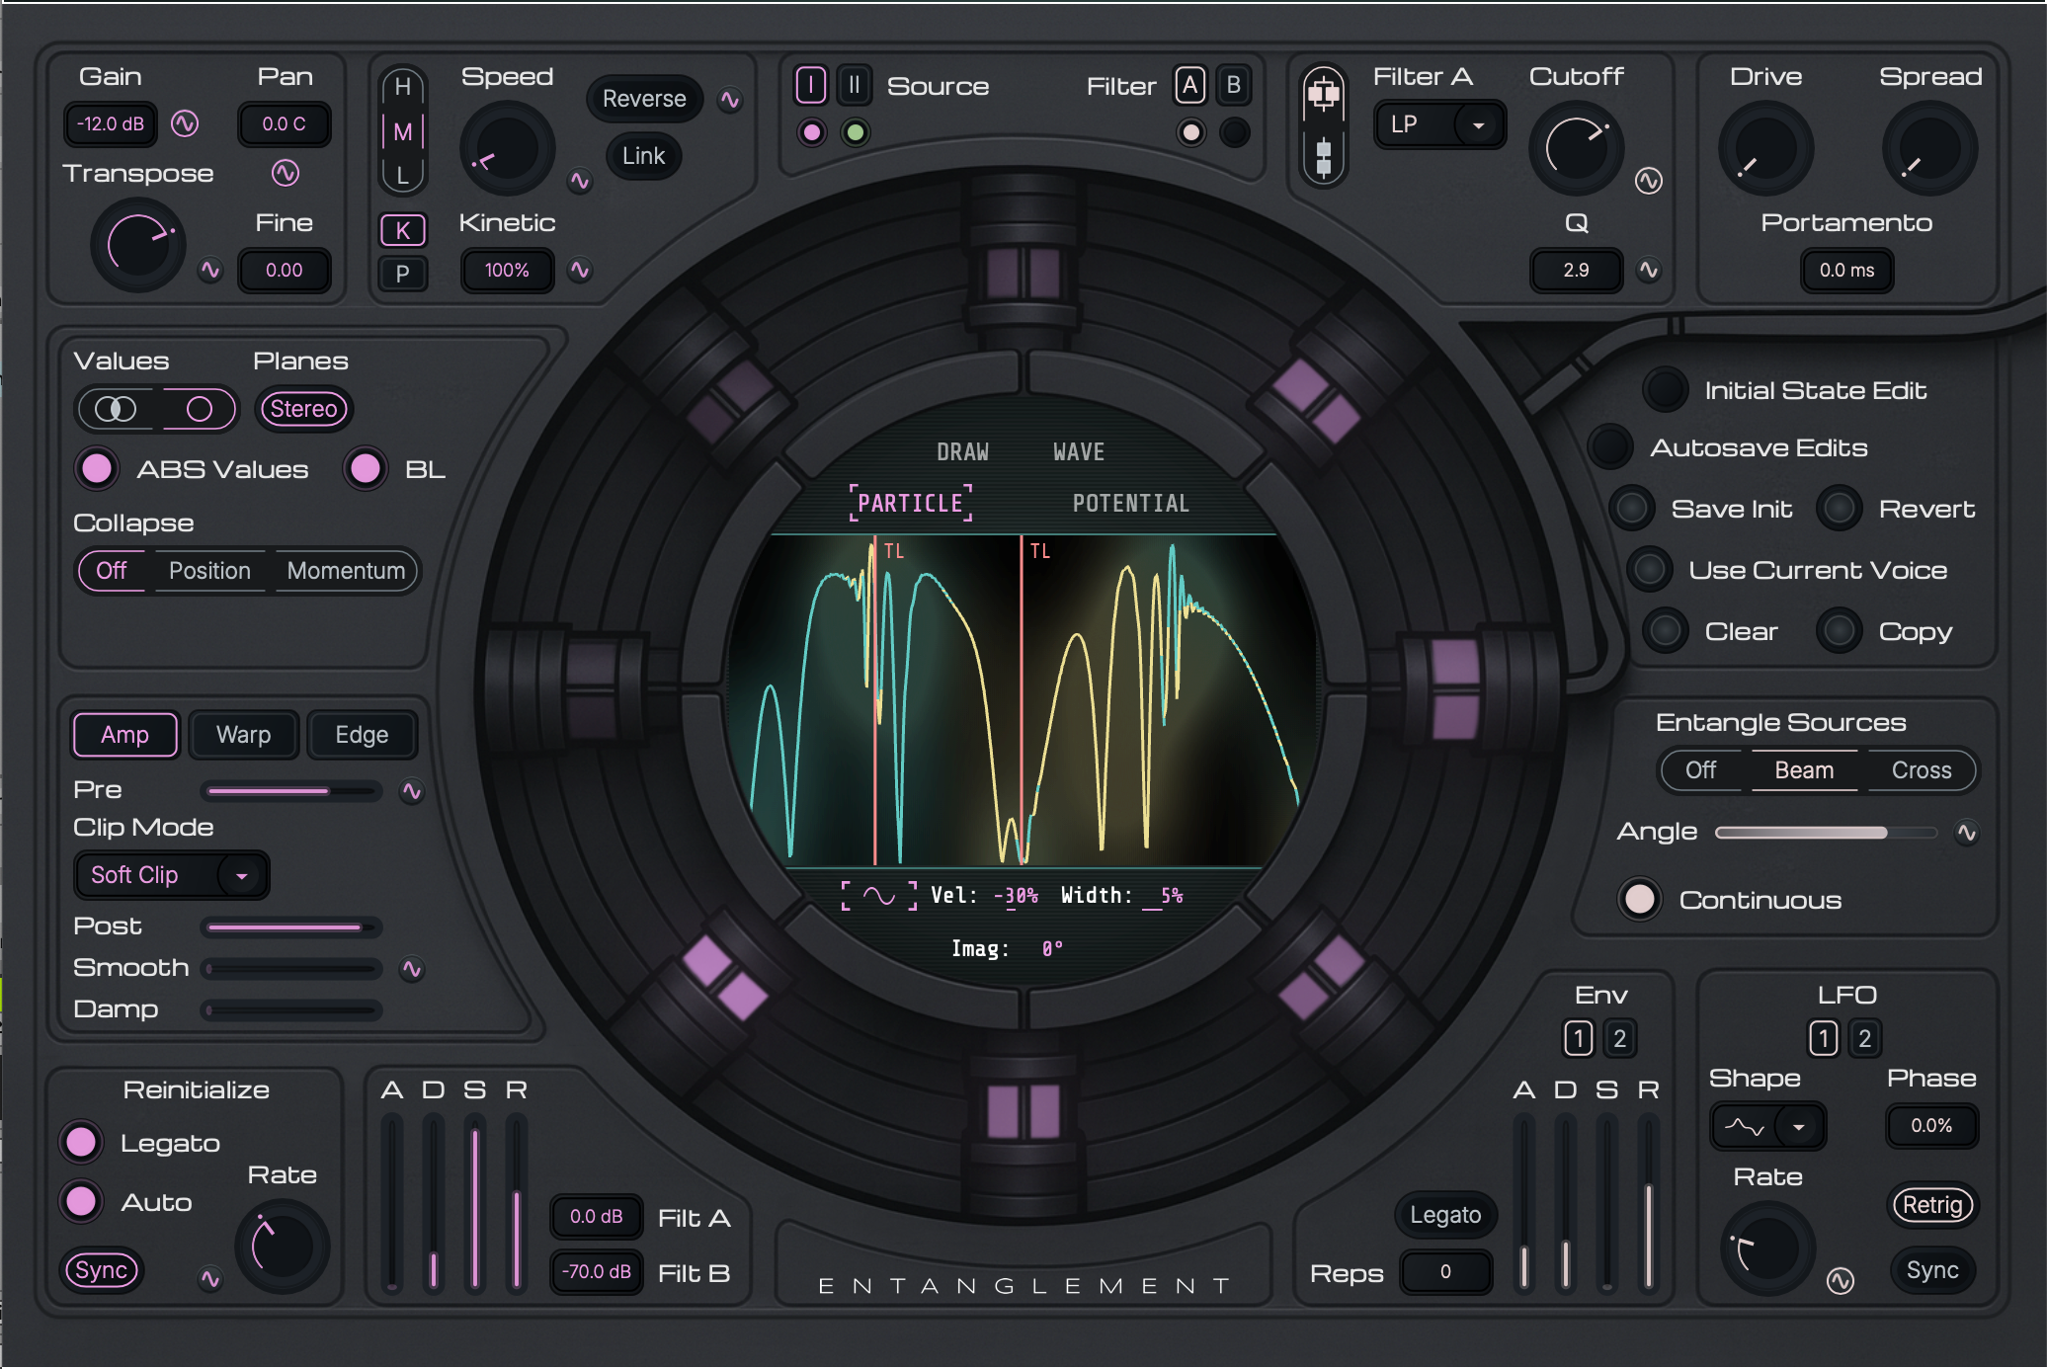The width and height of the screenshot is (2047, 1369).
Task: Select the single circle Values icon
Action: pyautogui.click(x=199, y=409)
